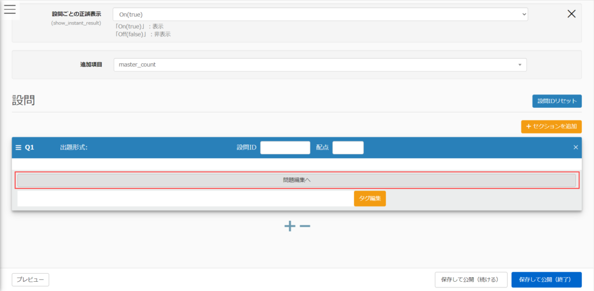Click the tag text field beside タグ編集
This screenshot has height=291, width=594.
185,198
